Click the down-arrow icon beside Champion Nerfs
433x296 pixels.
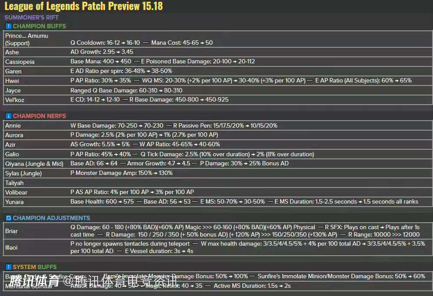pos(8,116)
